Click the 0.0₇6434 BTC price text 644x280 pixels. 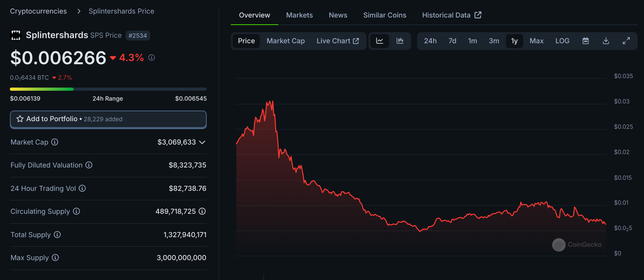click(30, 78)
